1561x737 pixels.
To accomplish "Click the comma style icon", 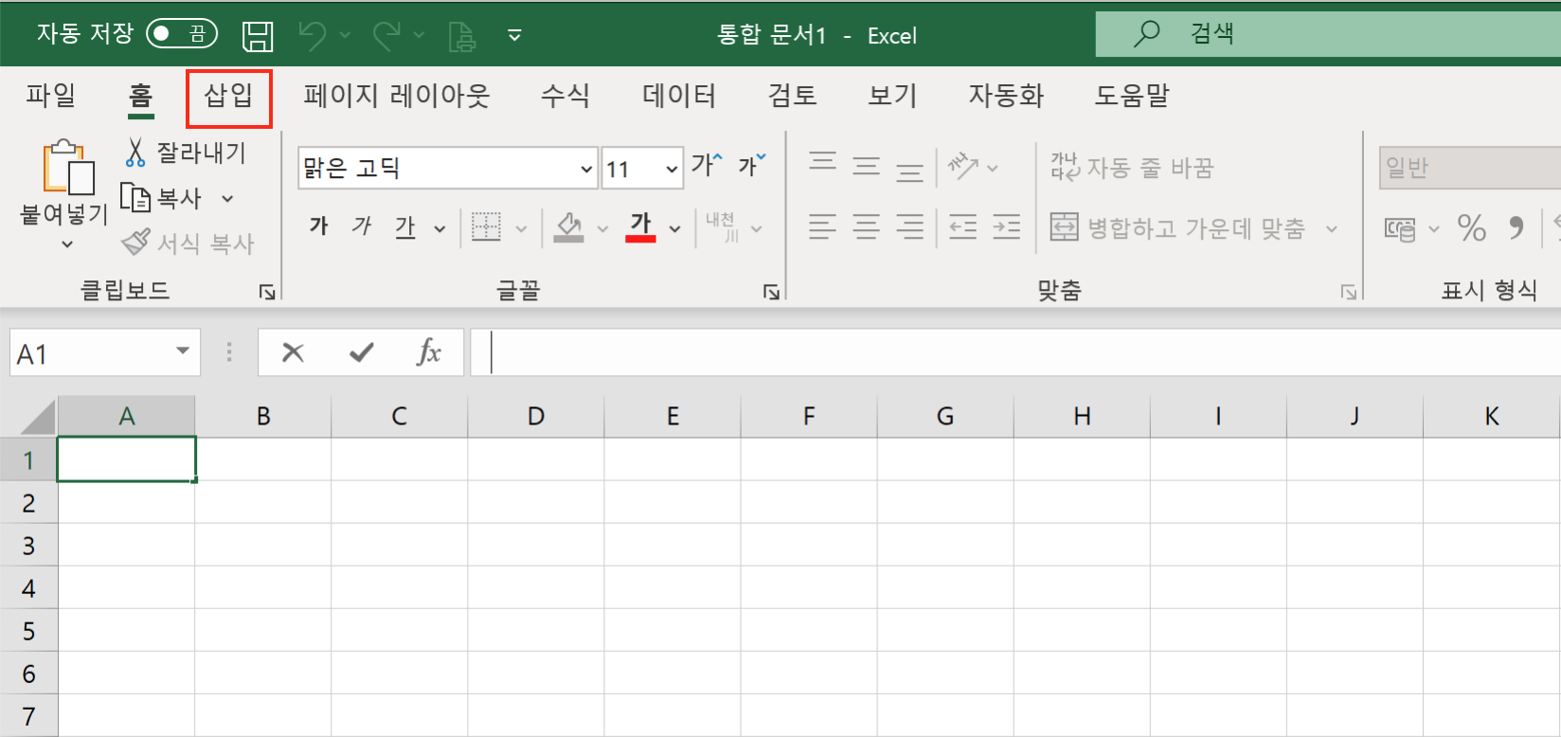I will (x=1516, y=228).
